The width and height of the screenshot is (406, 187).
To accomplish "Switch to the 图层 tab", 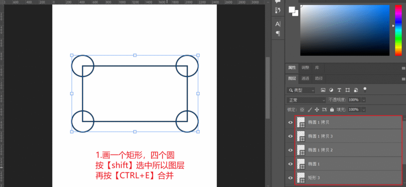I will [x=292, y=79].
